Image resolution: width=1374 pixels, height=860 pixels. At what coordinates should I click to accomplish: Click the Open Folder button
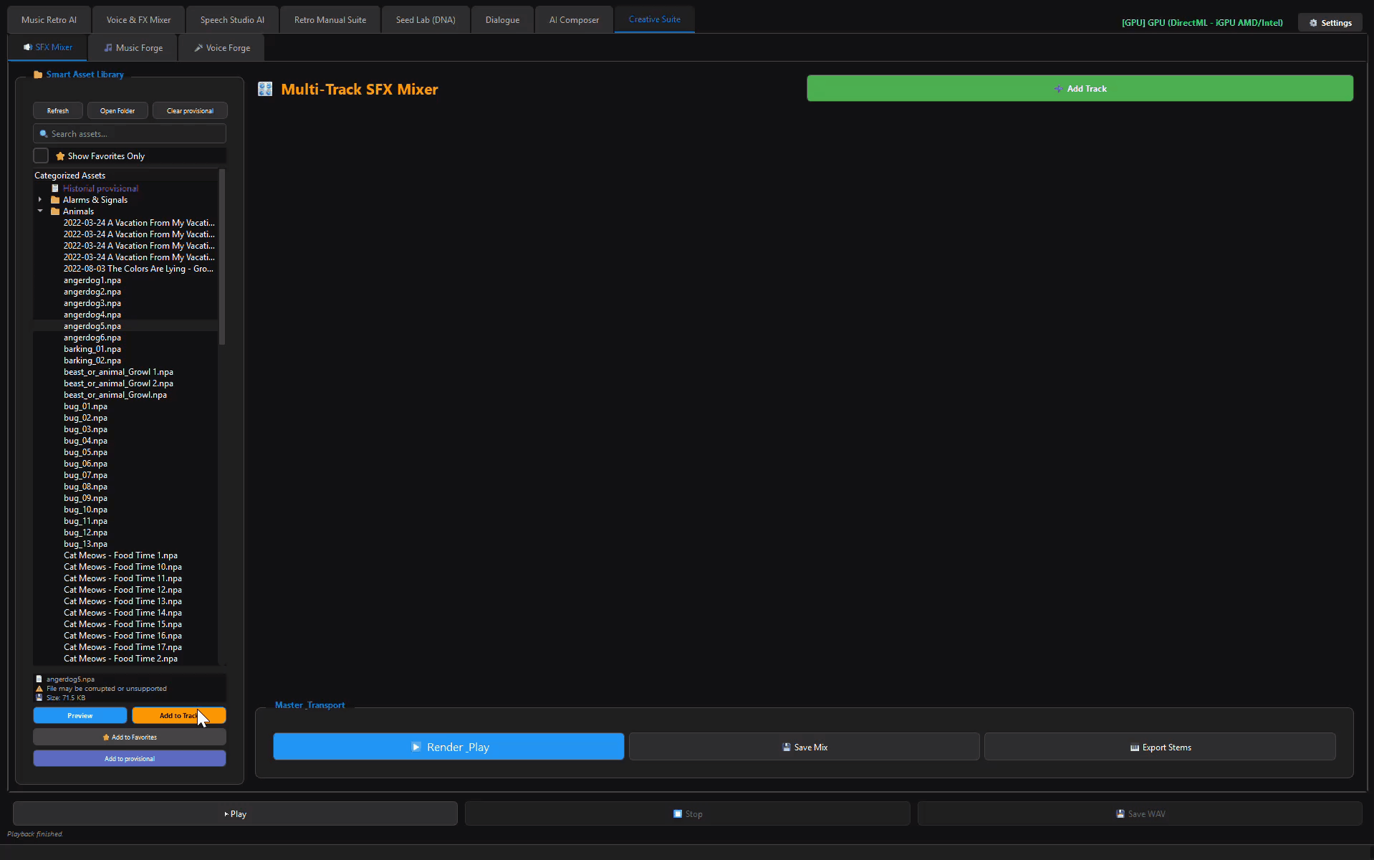coord(117,110)
